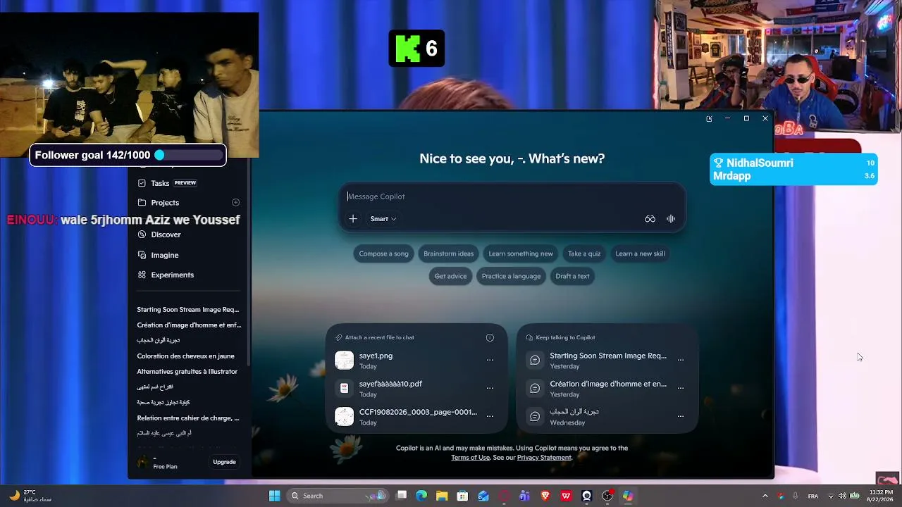Add a new project with plus icon
This screenshot has width=902, height=507.
tap(235, 203)
